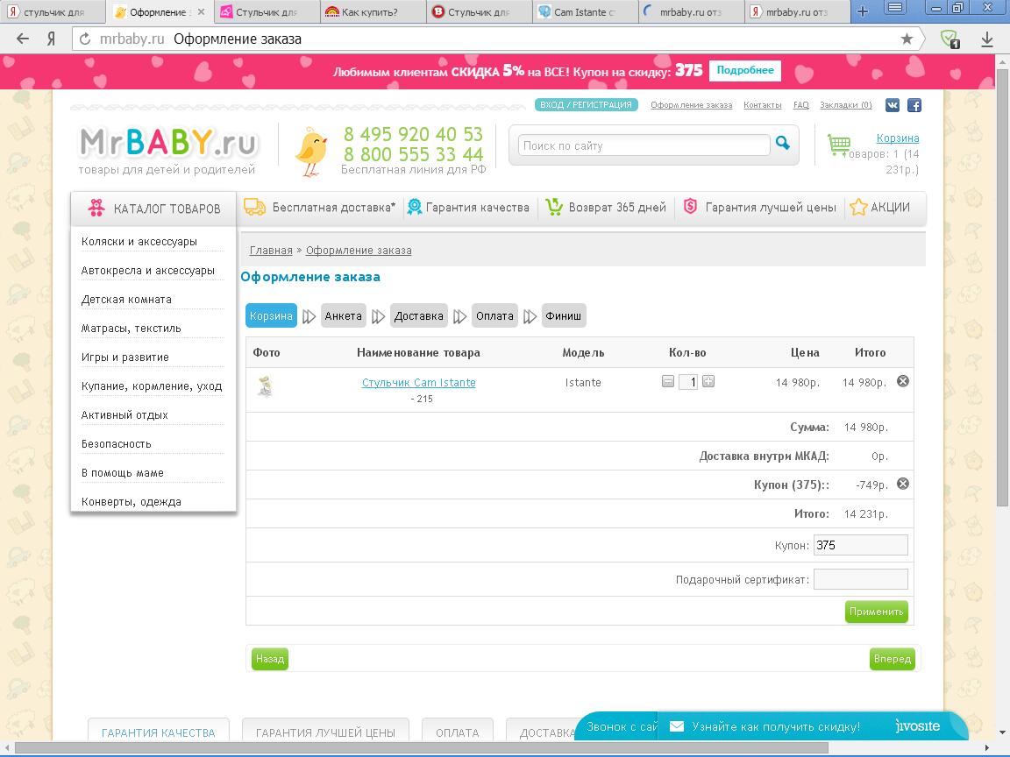Click the shopping cart icon
Viewport: 1010px width, 757px height.
click(x=839, y=145)
